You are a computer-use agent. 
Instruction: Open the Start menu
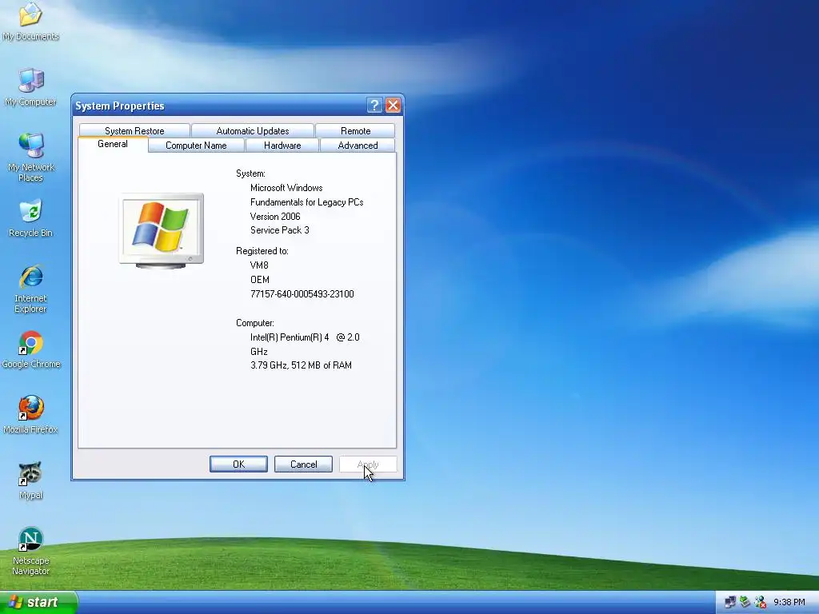38,602
